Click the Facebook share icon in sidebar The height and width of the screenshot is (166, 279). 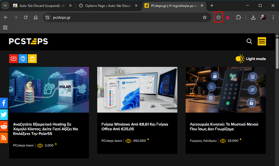click(4, 103)
